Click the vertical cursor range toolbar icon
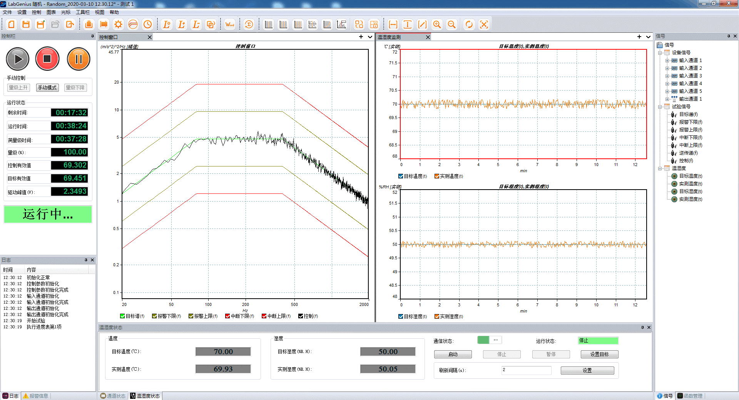This screenshot has width=739, height=400. click(408, 25)
